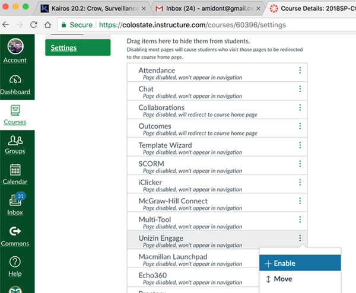
Task: Open McGraw-Hill Connect row options menu
Action: [x=300, y=201]
